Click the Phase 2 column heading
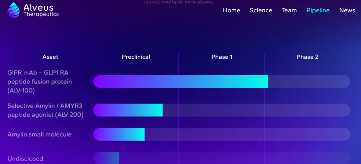This screenshot has height=164, width=361. (x=307, y=57)
